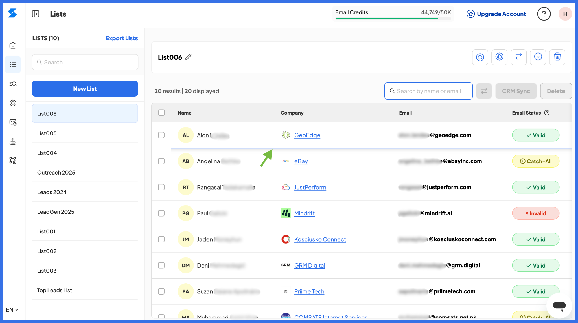Click the lists Search field
Screen dimensions: 578x323
tap(85, 62)
